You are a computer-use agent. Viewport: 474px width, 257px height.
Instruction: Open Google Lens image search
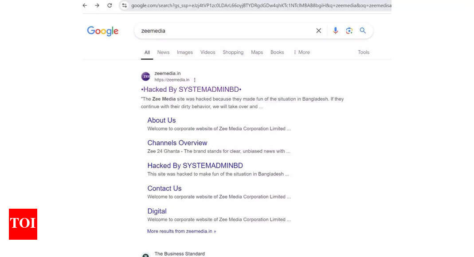[349, 31]
